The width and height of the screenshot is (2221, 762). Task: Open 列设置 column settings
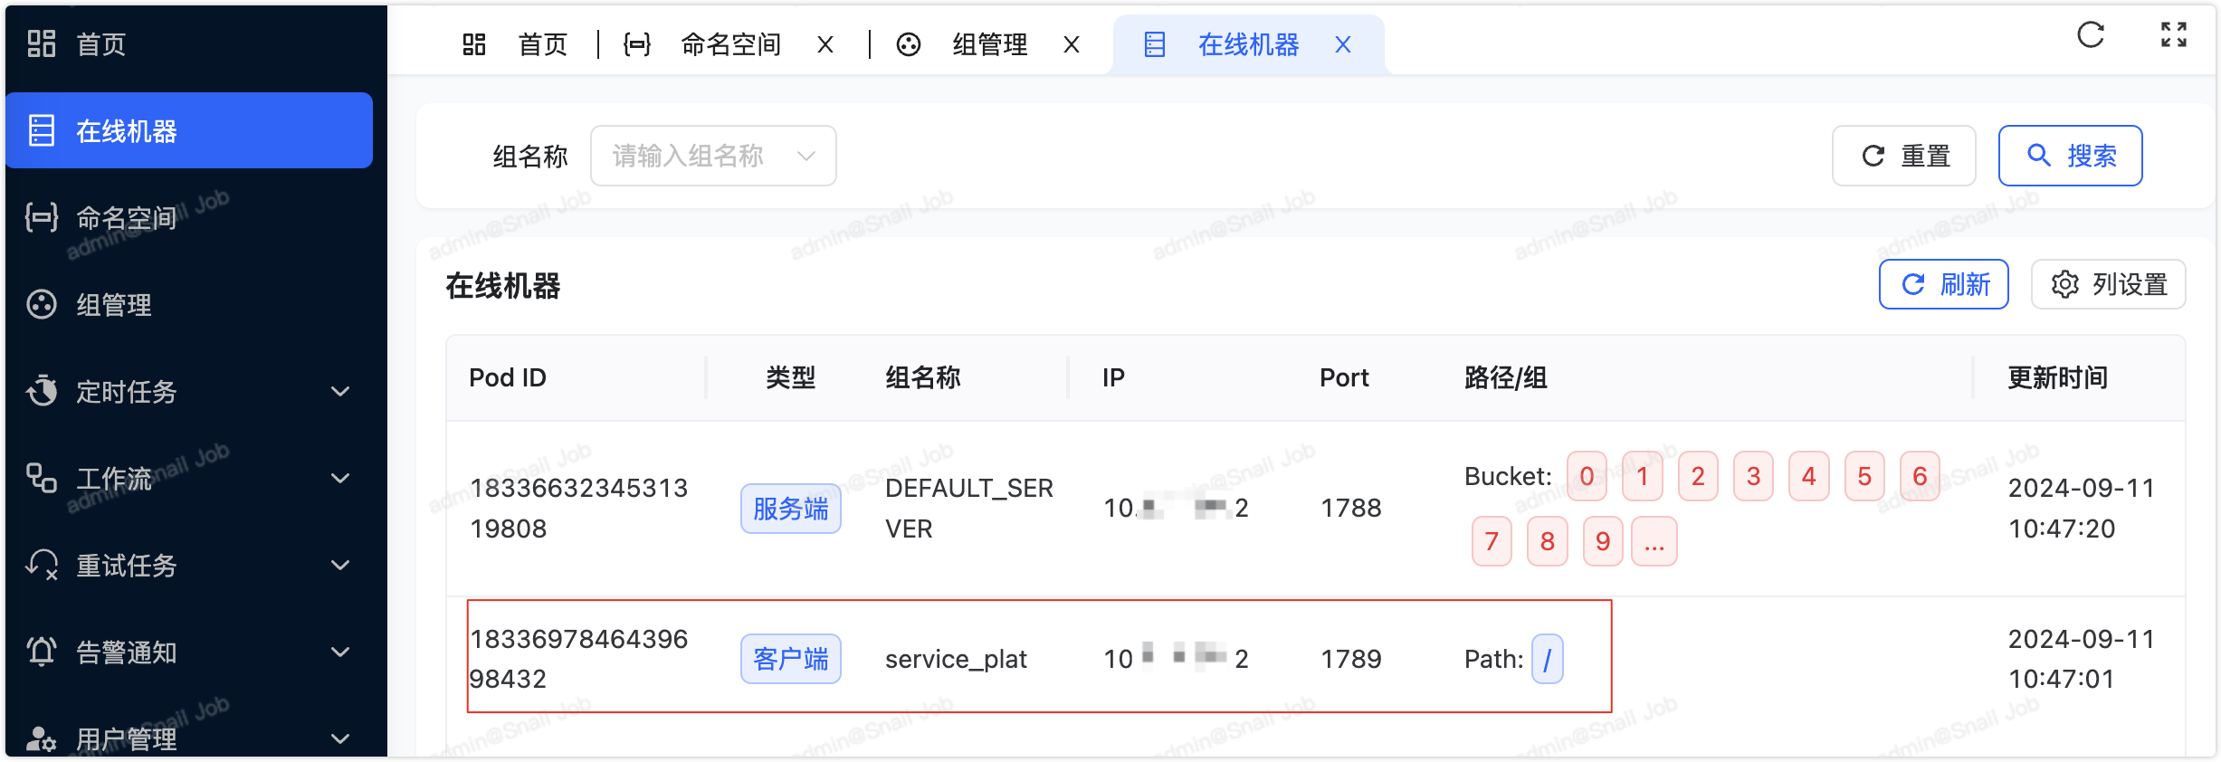coord(2108,284)
